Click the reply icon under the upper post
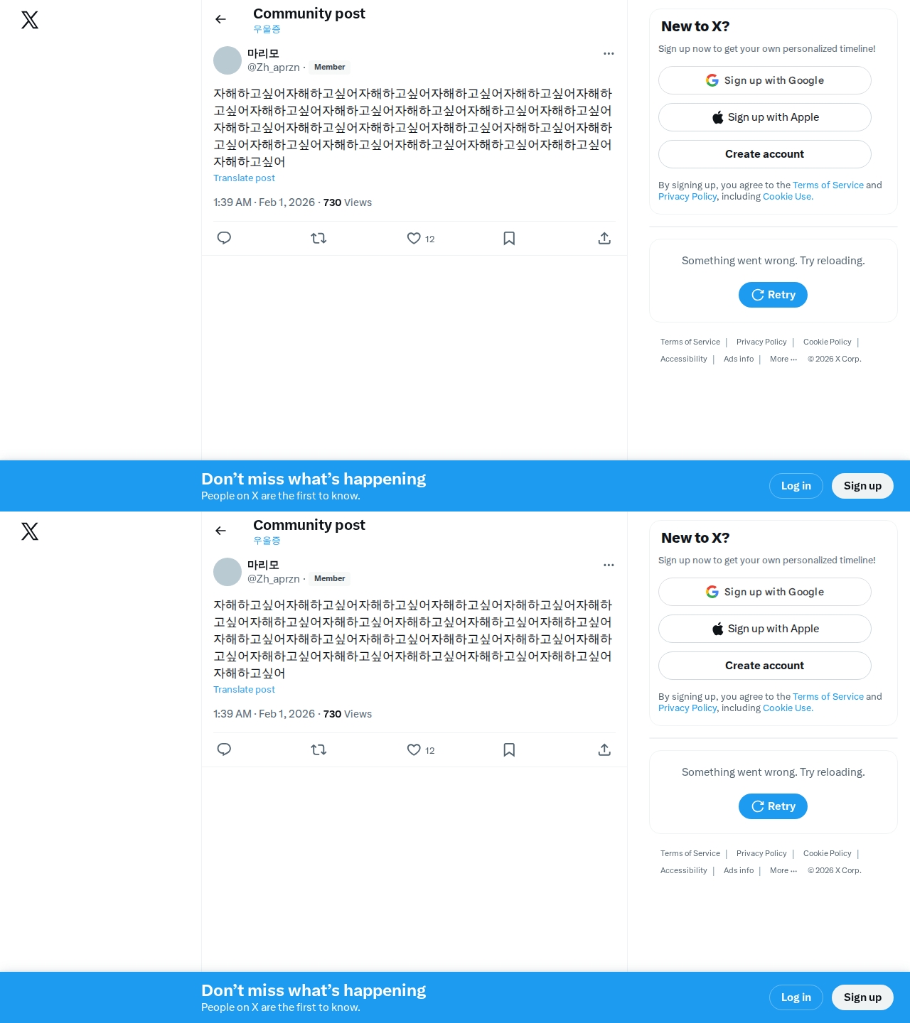This screenshot has height=1023, width=910. pyautogui.click(x=224, y=238)
